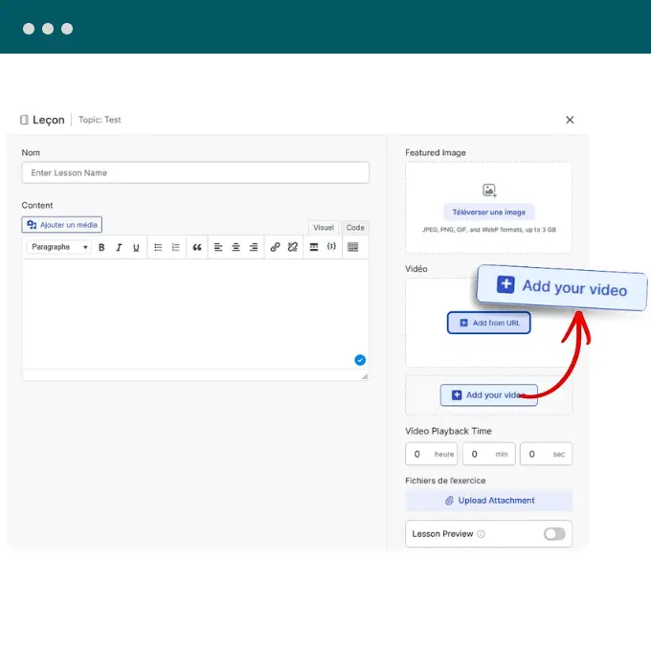Switch to the Visuel editor tab
This screenshot has width=651, height=651.
click(x=324, y=228)
